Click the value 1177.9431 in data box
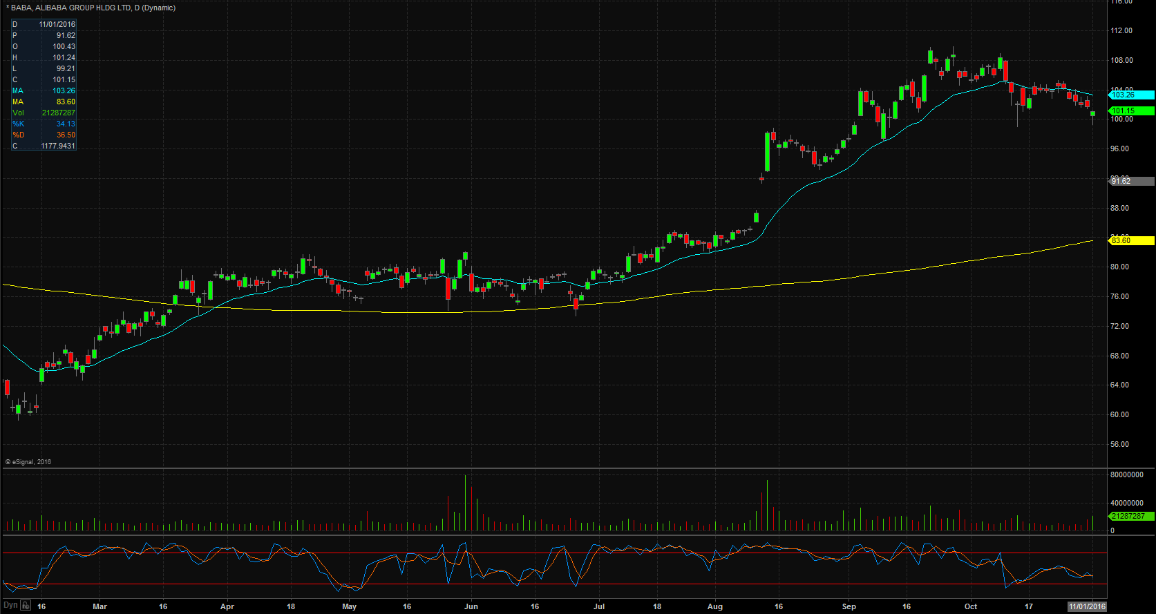 (58, 146)
